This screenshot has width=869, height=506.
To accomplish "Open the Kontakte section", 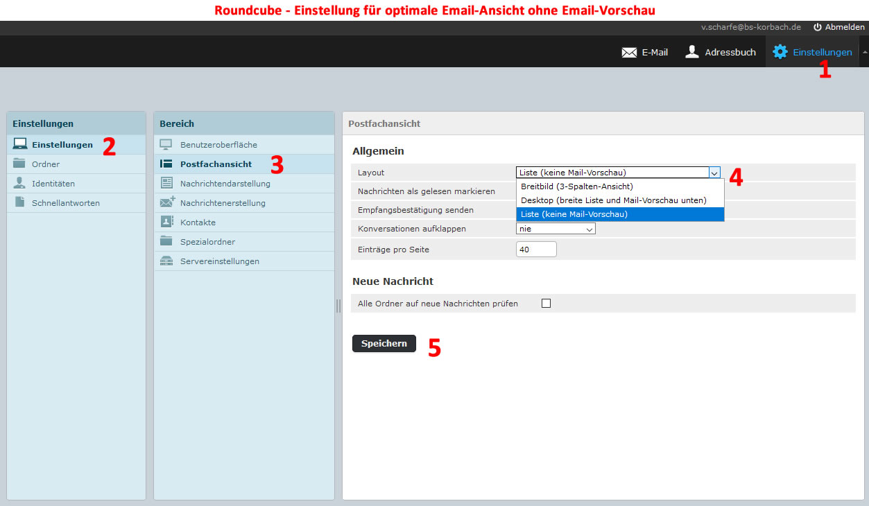I will point(244,222).
